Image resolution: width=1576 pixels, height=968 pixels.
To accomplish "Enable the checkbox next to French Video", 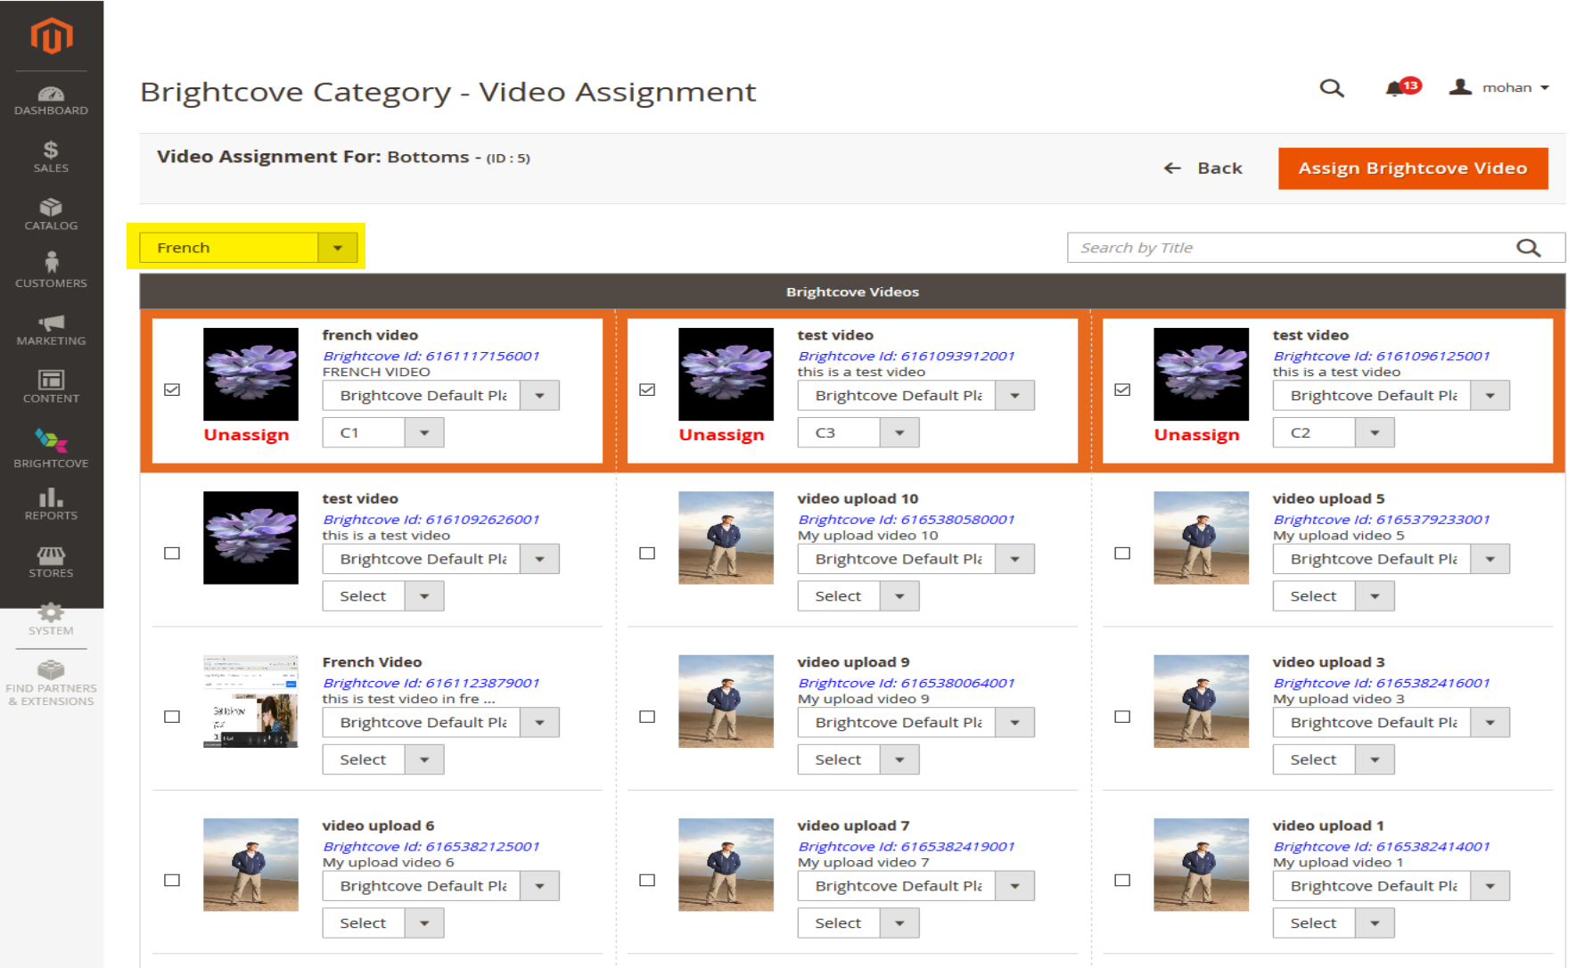I will click(172, 716).
